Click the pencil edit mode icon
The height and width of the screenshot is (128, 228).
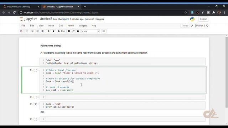[192, 26]
